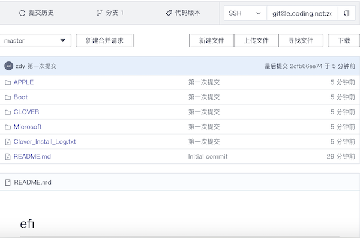Image resolution: width=360 pixels, height=238 pixels.
Task: Click the 29 分钟前 timestamp
Action: tap(341, 157)
